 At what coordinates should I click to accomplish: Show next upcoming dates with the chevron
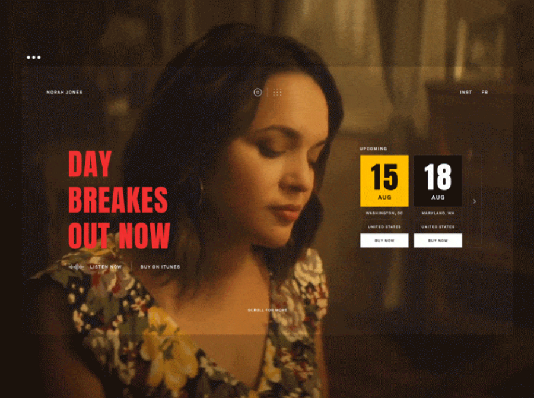475,201
